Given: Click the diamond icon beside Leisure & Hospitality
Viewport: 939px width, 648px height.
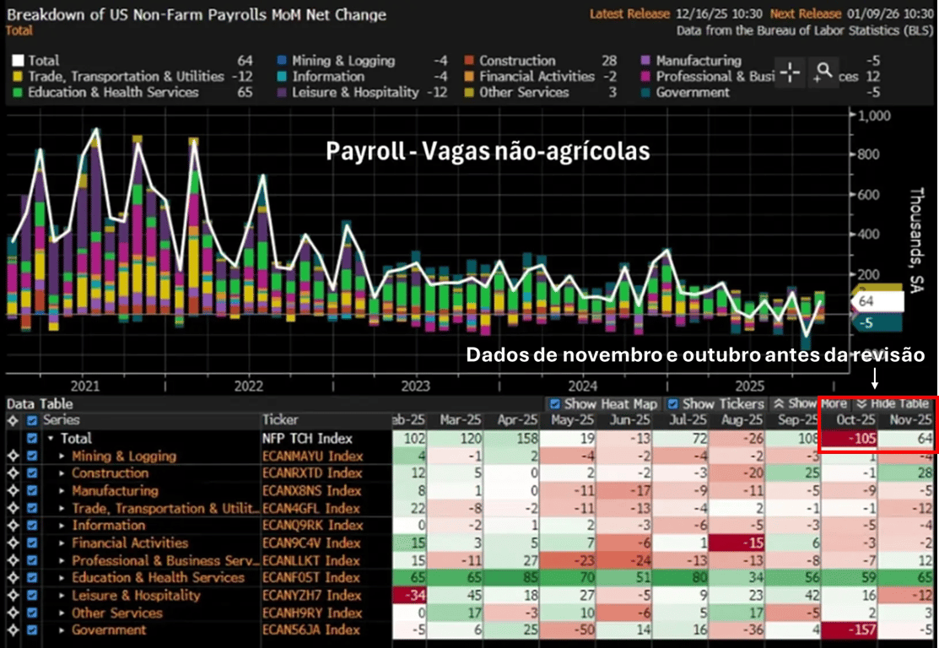Looking at the screenshot, I should pyautogui.click(x=13, y=596).
